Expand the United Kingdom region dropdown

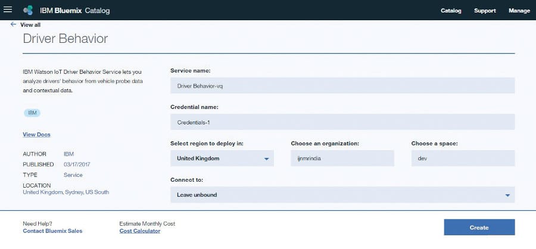222,158
